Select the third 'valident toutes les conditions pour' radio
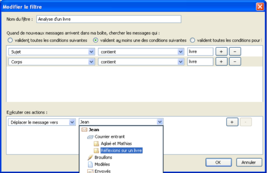Viewport: 267px width, 173px height. click(x=192, y=40)
